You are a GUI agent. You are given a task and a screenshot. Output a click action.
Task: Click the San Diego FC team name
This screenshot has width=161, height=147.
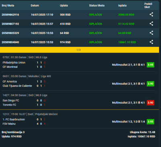click(11, 101)
